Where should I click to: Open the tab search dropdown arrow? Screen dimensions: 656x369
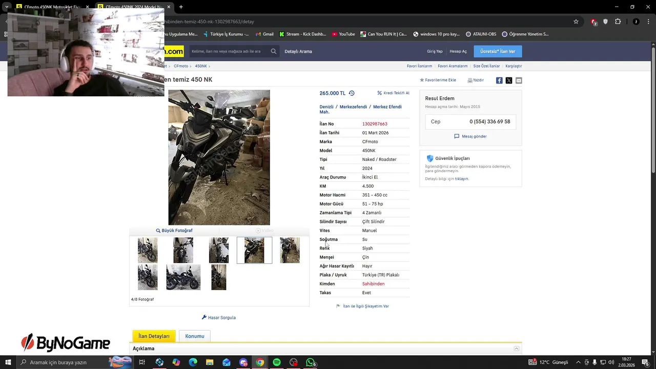coord(7,7)
